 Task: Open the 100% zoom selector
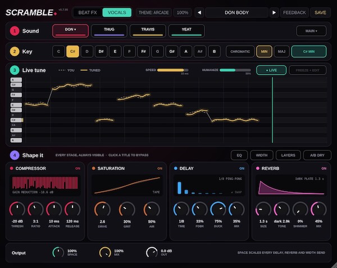183,13
